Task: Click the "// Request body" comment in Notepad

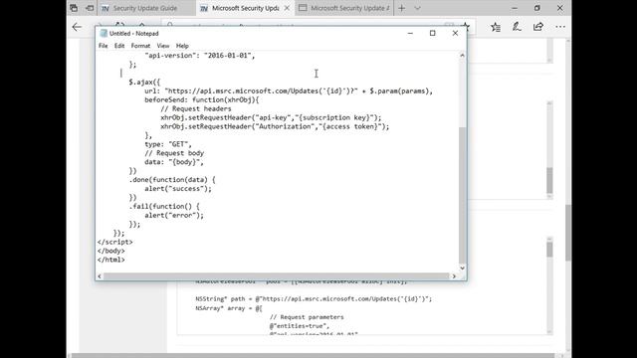Action: [x=174, y=153]
